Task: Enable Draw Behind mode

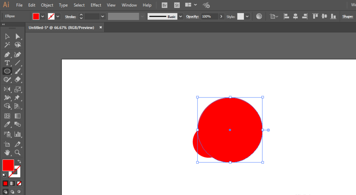Action: 12,192
